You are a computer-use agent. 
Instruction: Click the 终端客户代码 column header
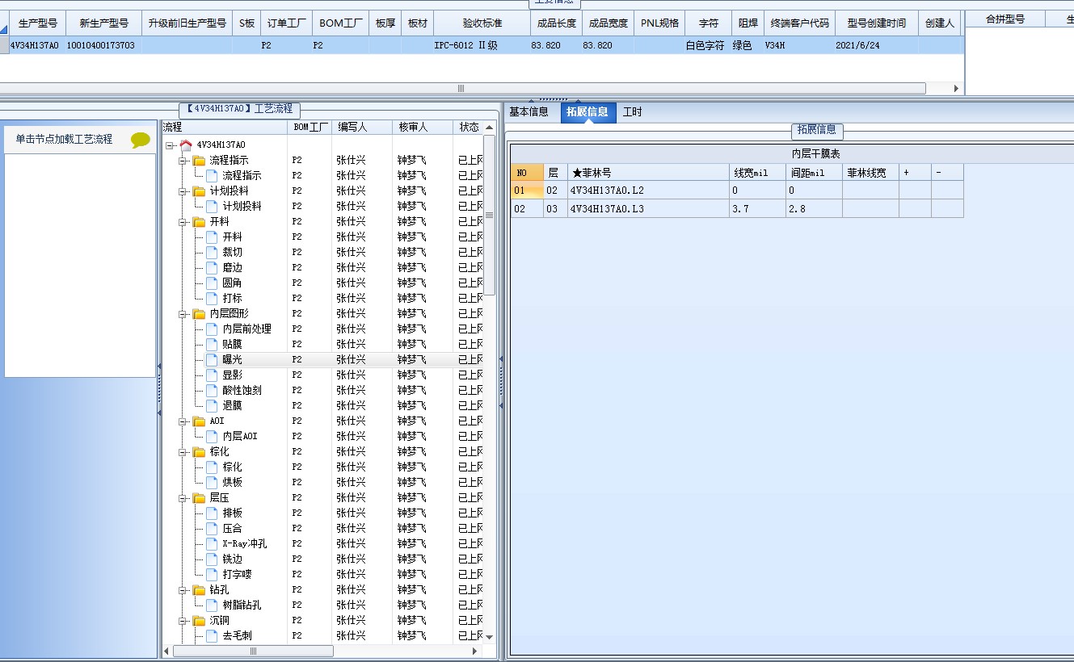point(799,23)
